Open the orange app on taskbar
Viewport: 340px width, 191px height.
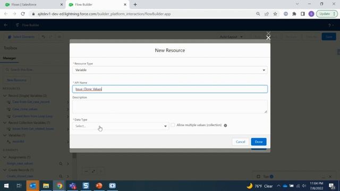pyautogui.click(x=99, y=186)
